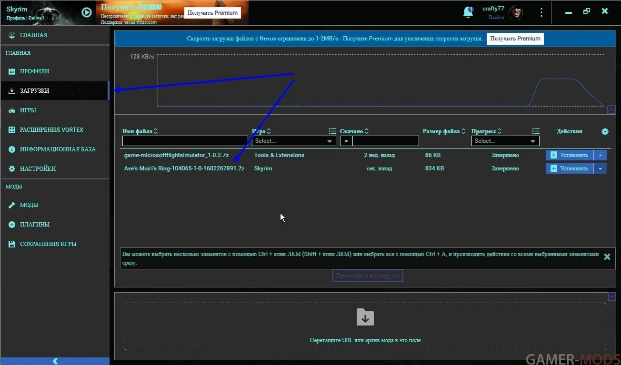Click the grouping icon beside the Игра column
This screenshot has width=621, height=365.
(x=332, y=131)
